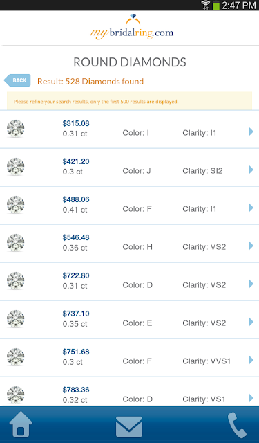Tap the Wi-Fi status icon
This screenshot has height=443, width=259.
click(x=206, y=5)
